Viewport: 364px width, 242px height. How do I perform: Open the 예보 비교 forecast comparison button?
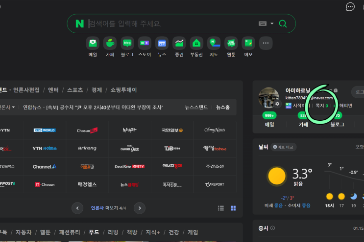pyautogui.click(x=283, y=147)
